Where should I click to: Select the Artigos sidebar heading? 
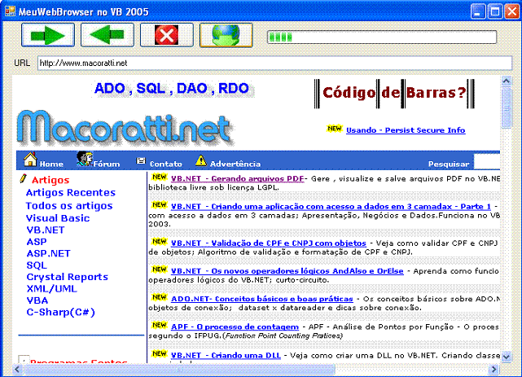coord(50,180)
